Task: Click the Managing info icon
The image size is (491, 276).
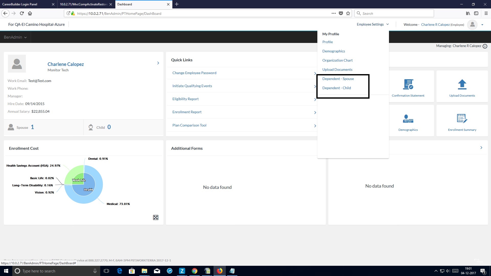Action: coord(485,46)
